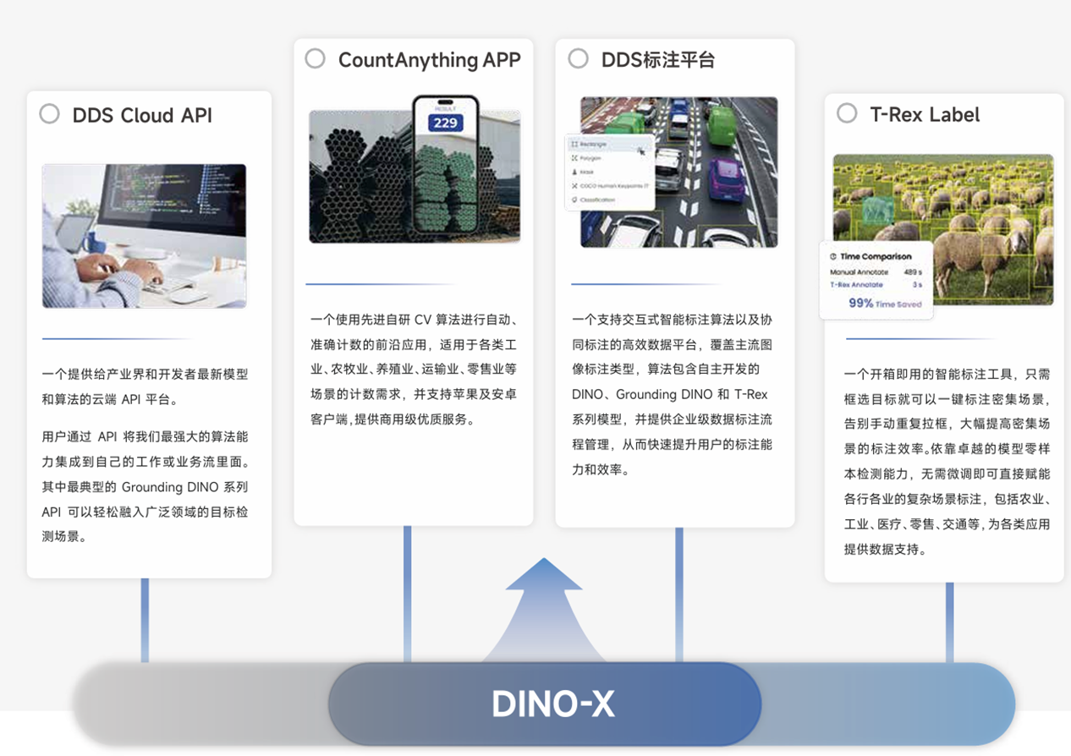Image resolution: width=1071 pixels, height=756 pixels.
Task: Click the Mask annotation tool icon
Action: (574, 172)
